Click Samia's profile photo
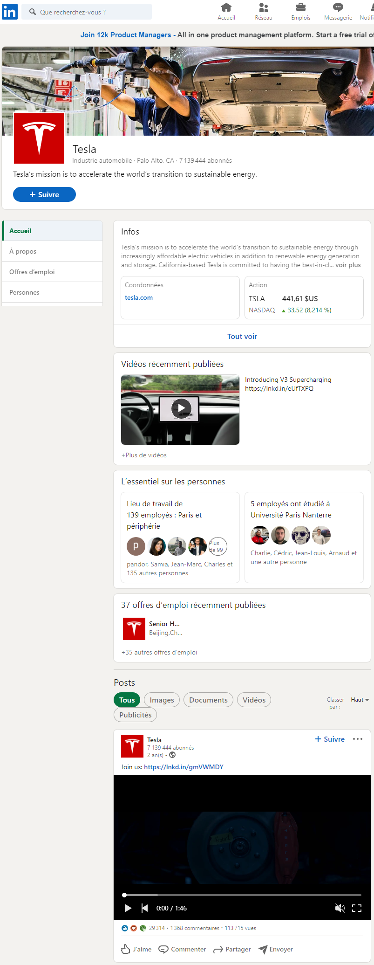Image resolution: width=374 pixels, height=965 pixels. coord(157,546)
